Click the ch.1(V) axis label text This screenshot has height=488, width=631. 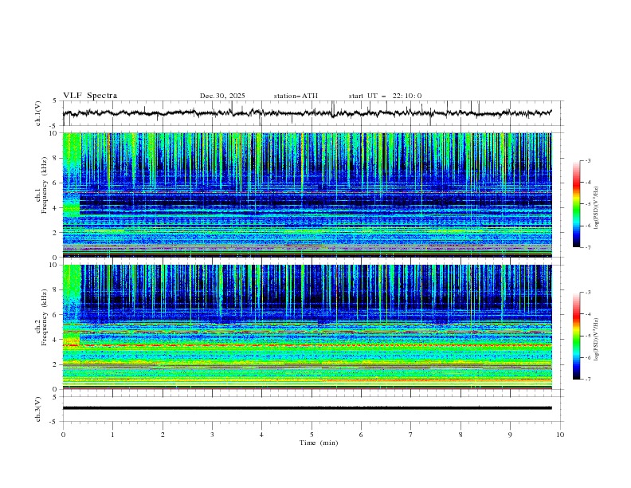coord(38,113)
